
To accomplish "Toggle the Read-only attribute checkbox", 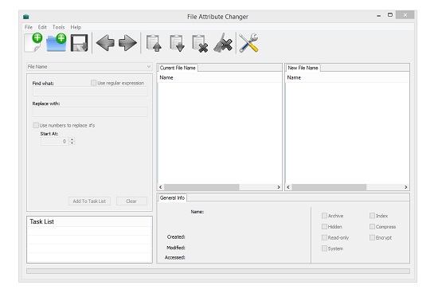I will [x=324, y=237].
